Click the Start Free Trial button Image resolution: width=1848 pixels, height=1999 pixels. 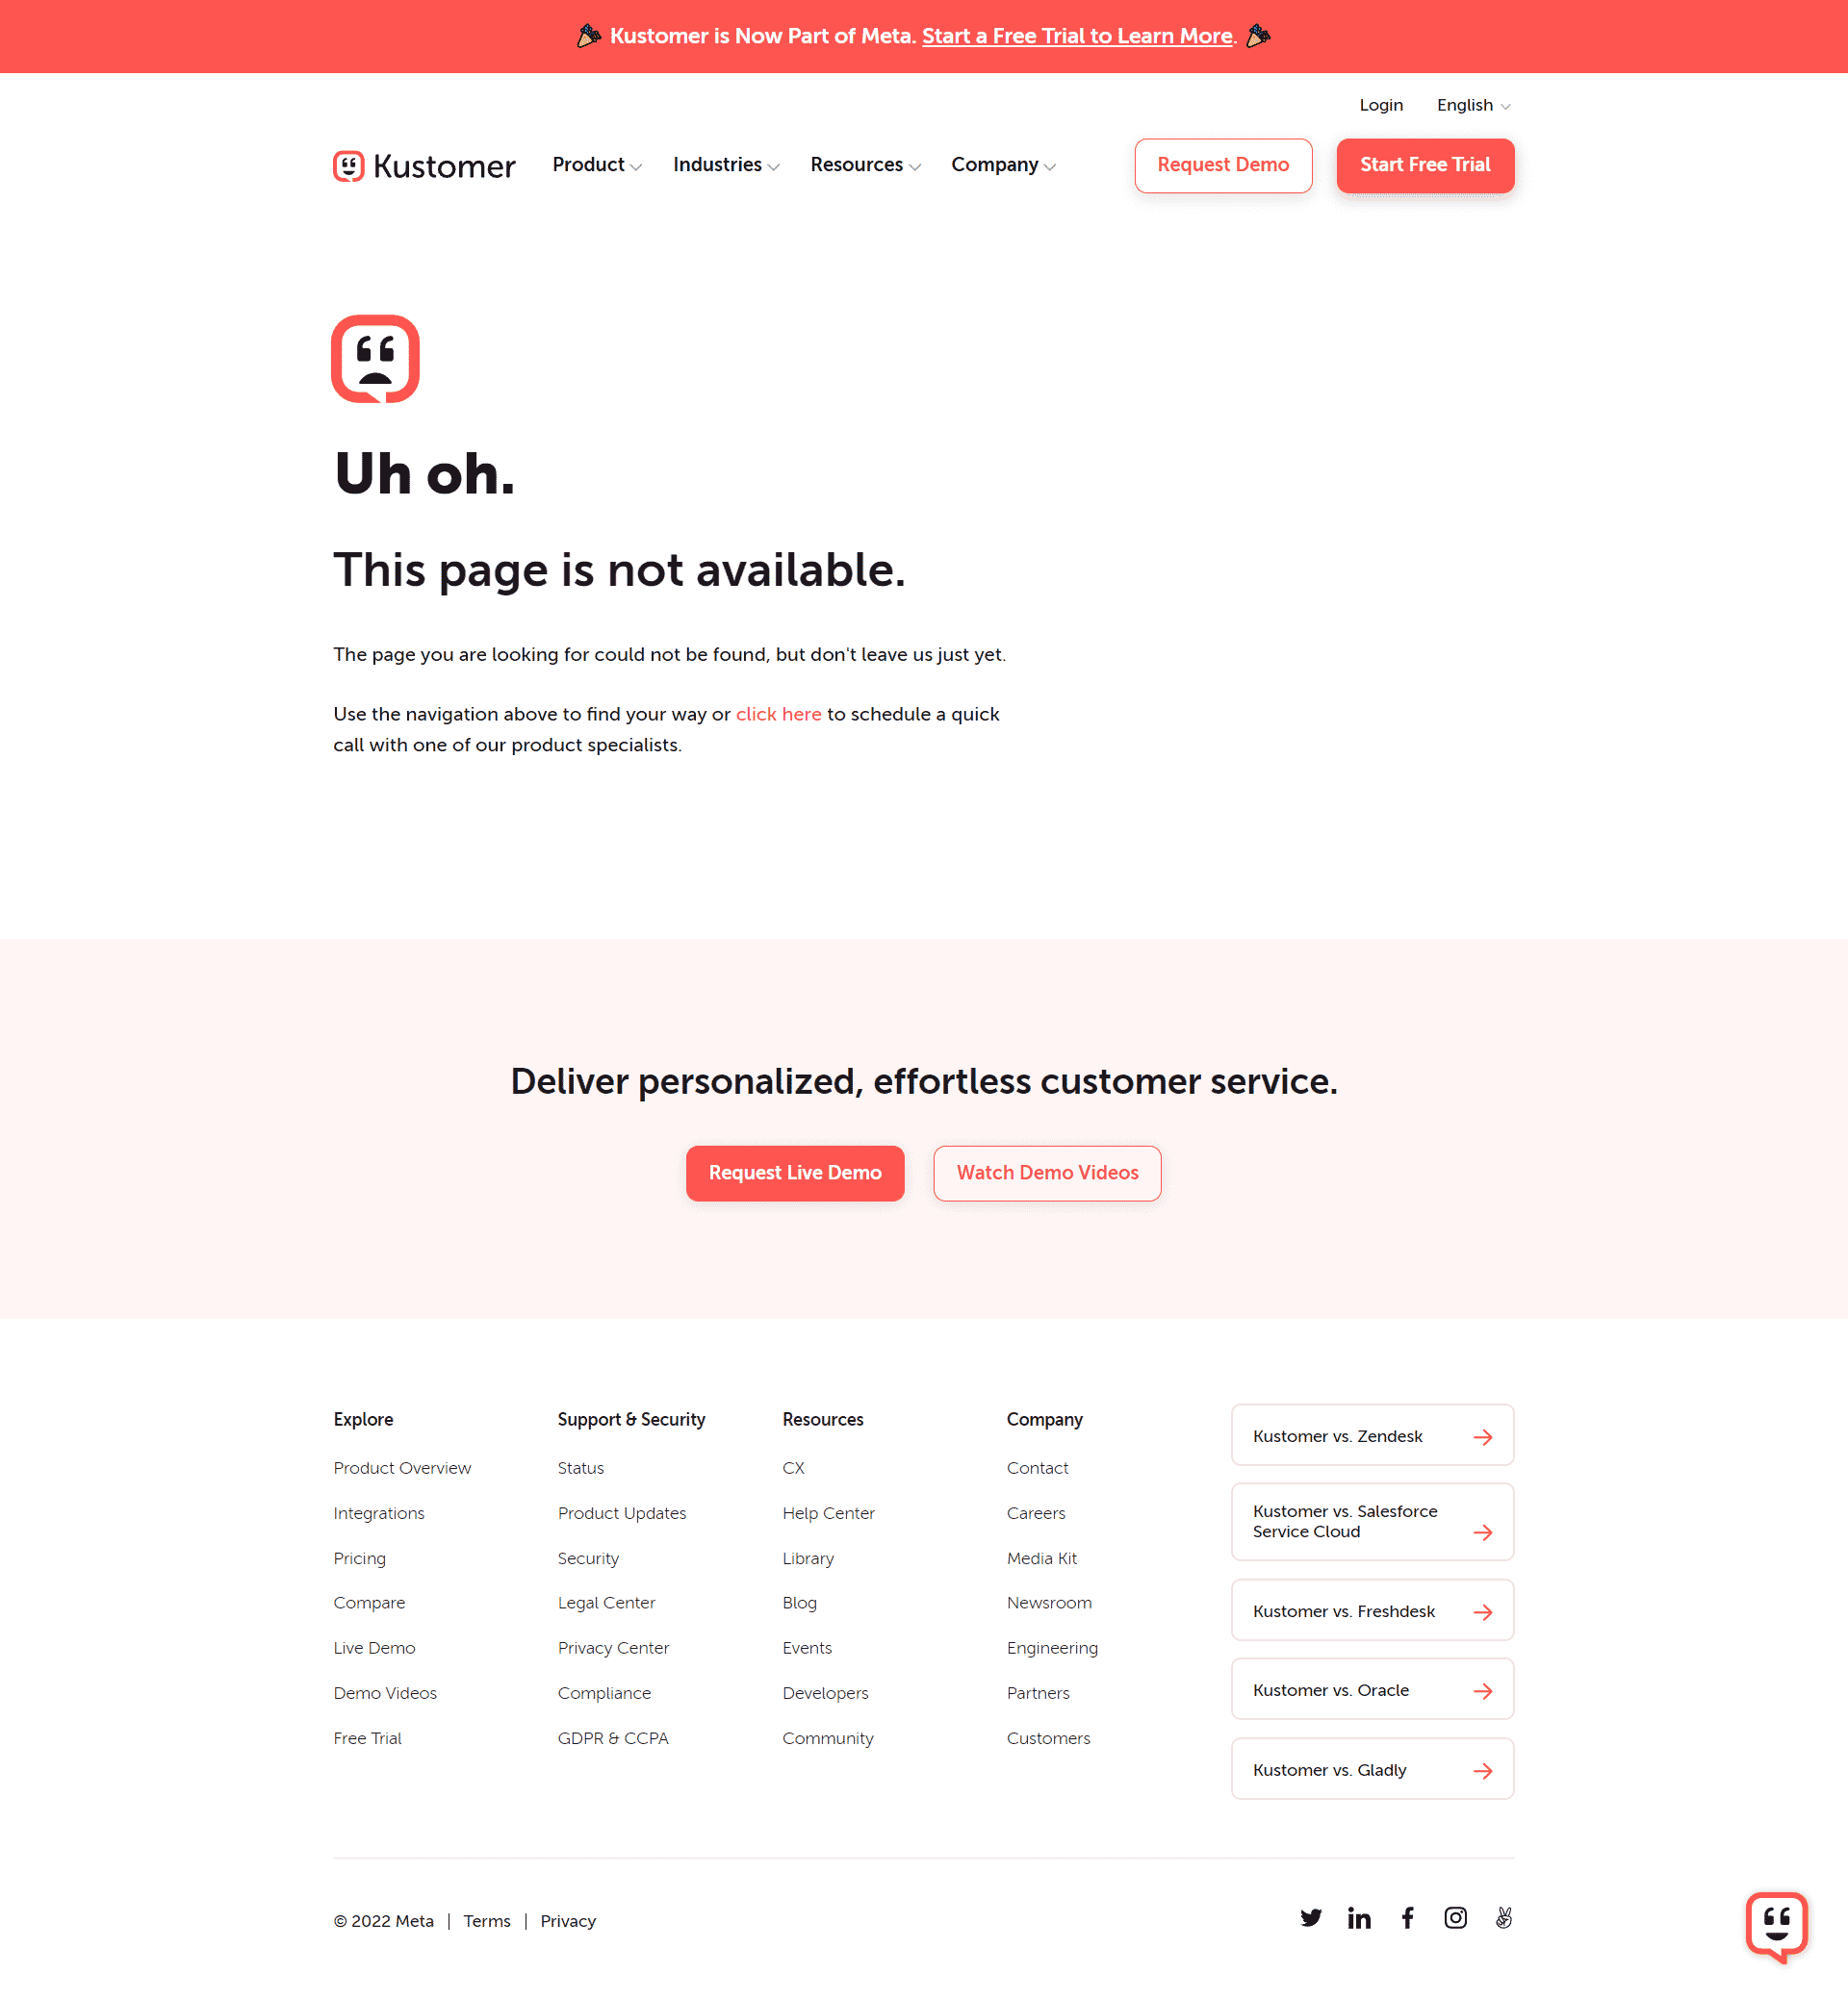click(x=1424, y=164)
